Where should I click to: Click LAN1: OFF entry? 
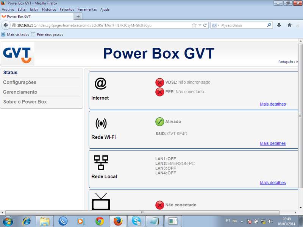[166, 159]
